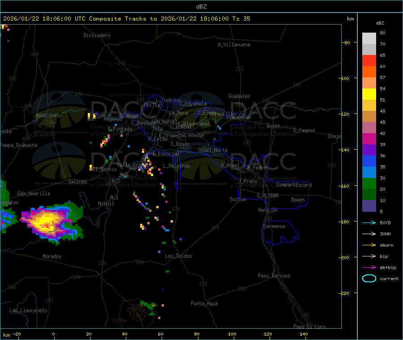The image size is (403, 340).
Task: Click the Nihuil place label
Action: point(106,204)
